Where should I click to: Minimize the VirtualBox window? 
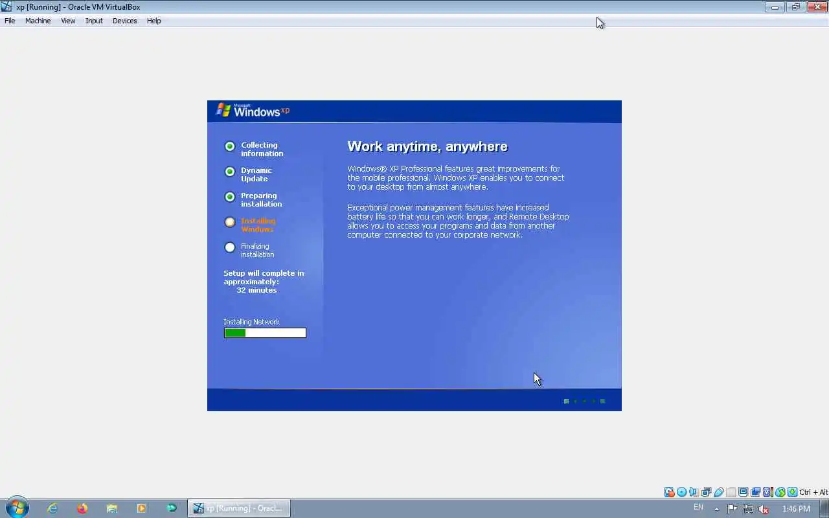click(x=775, y=7)
